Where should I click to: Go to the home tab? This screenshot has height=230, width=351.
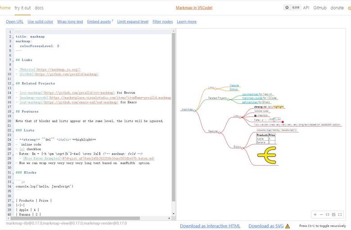(x=5, y=8)
